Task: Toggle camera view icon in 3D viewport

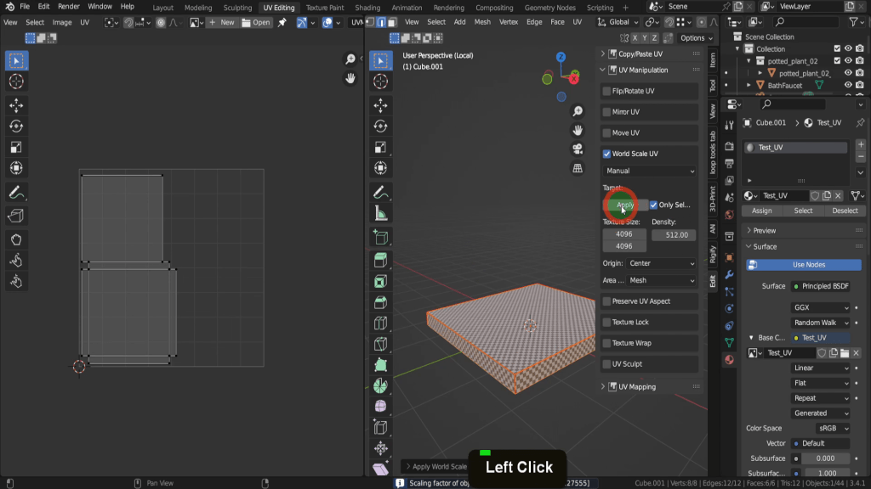Action: (578, 149)
